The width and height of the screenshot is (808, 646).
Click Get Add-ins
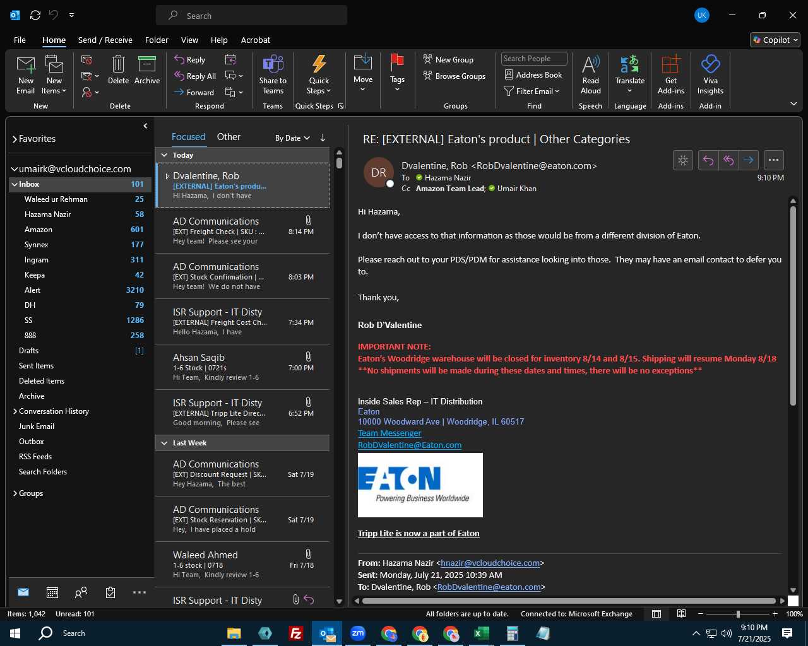(671, 74)
